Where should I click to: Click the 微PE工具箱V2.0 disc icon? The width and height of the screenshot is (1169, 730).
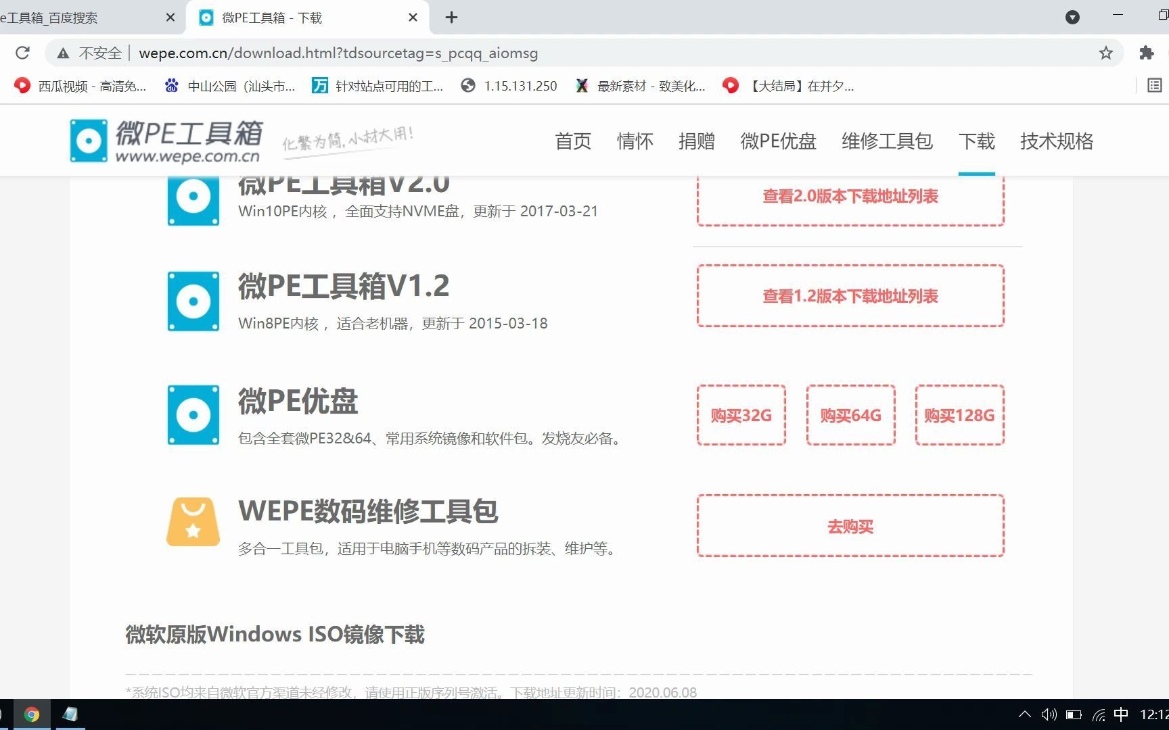coord(193,200)
